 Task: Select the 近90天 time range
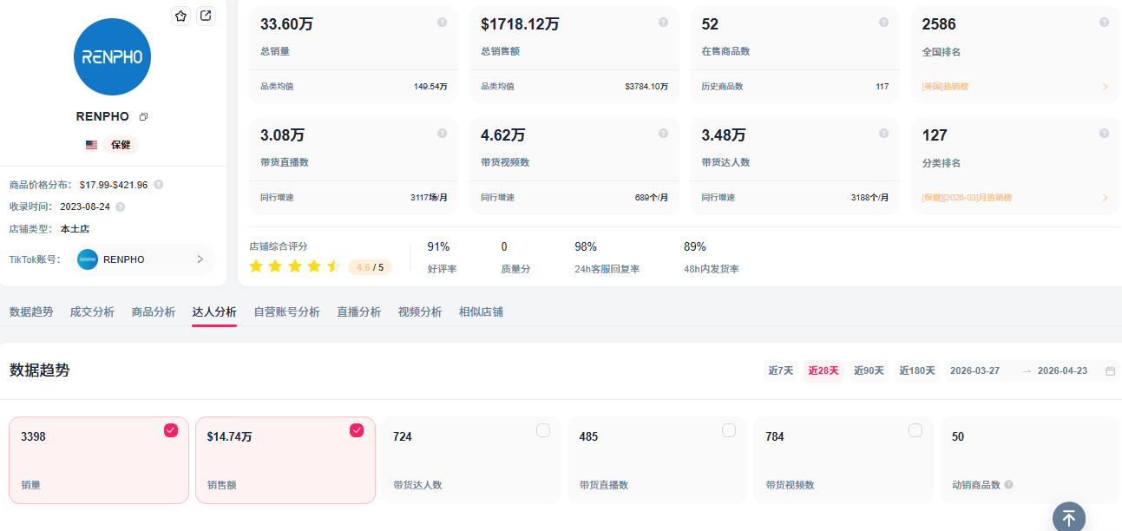[x=869, y=371]
